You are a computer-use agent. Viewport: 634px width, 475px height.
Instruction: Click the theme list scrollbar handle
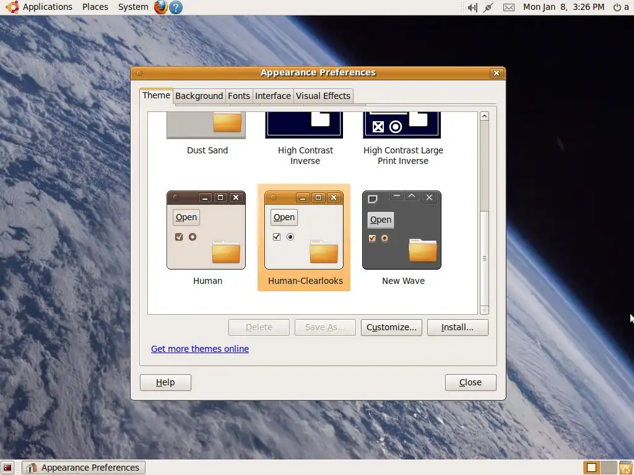coord(484,259)
